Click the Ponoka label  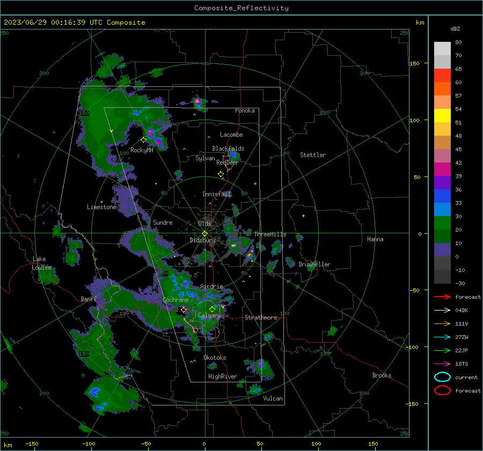[x=245, y=110]
